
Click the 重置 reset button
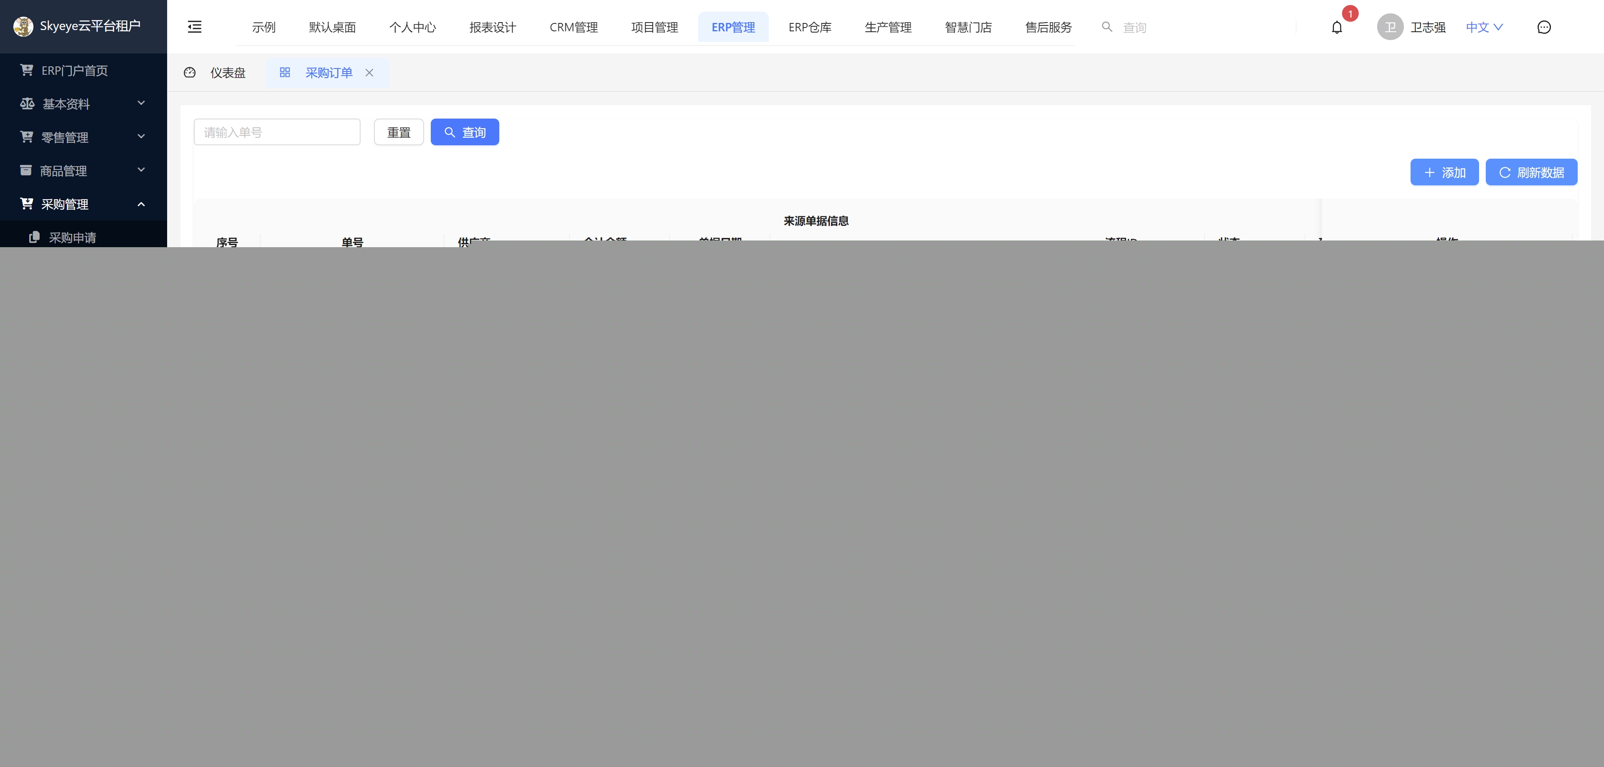pos(399,132)
